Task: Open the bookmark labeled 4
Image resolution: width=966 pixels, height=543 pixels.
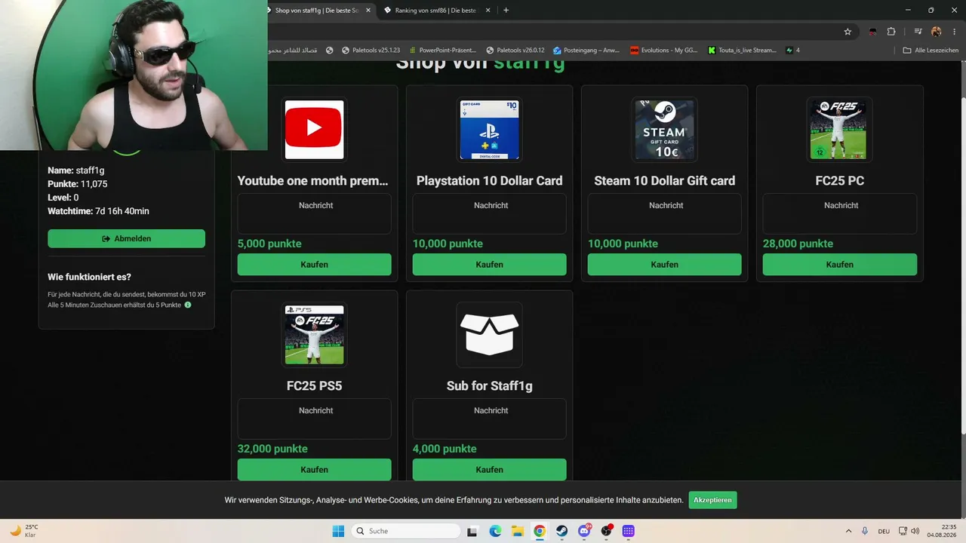Action: tap(792, 51)
